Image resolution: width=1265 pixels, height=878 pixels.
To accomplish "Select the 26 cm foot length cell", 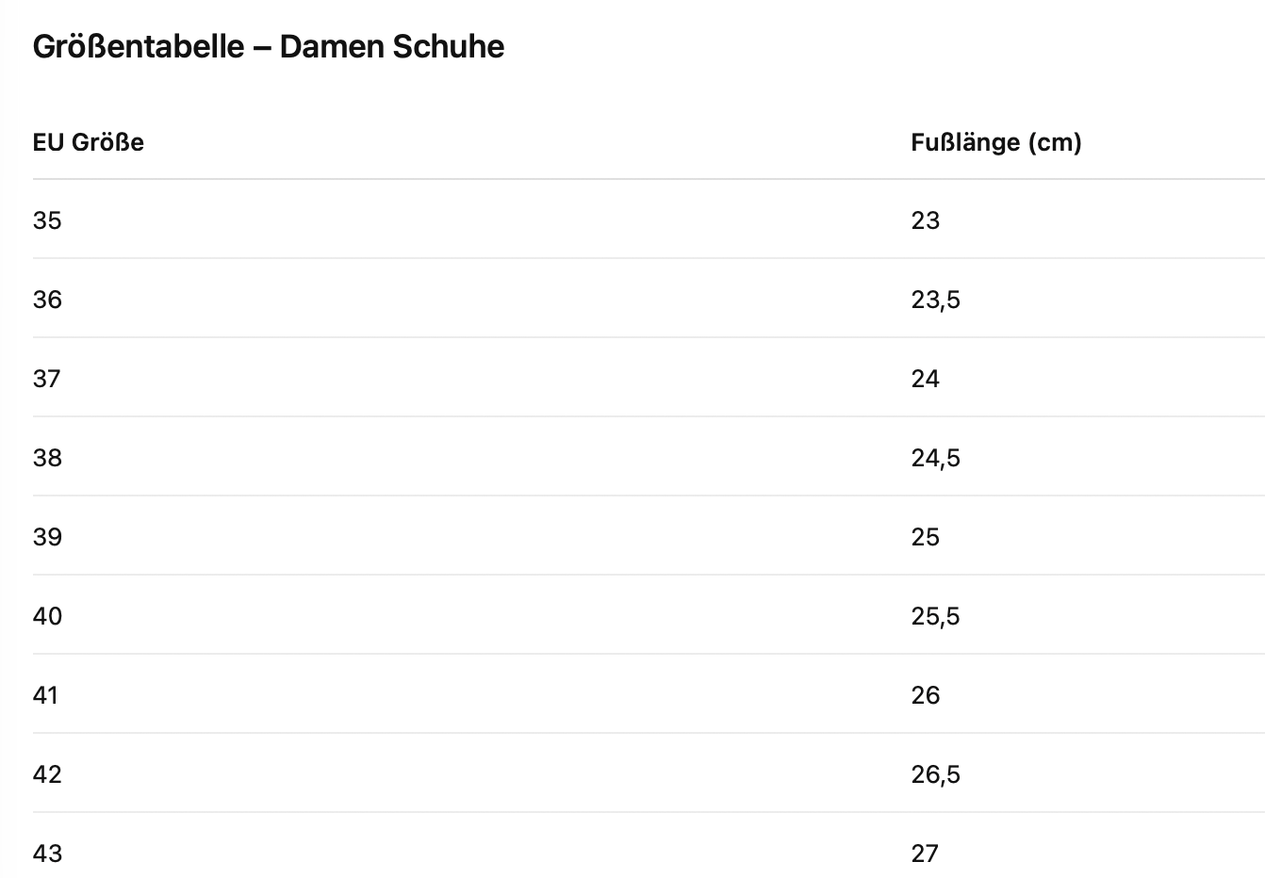I will [x=926, y=695].
